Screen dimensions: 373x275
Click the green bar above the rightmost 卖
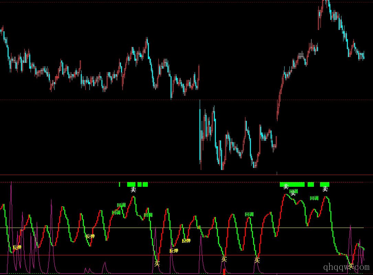tap(325, 184)
